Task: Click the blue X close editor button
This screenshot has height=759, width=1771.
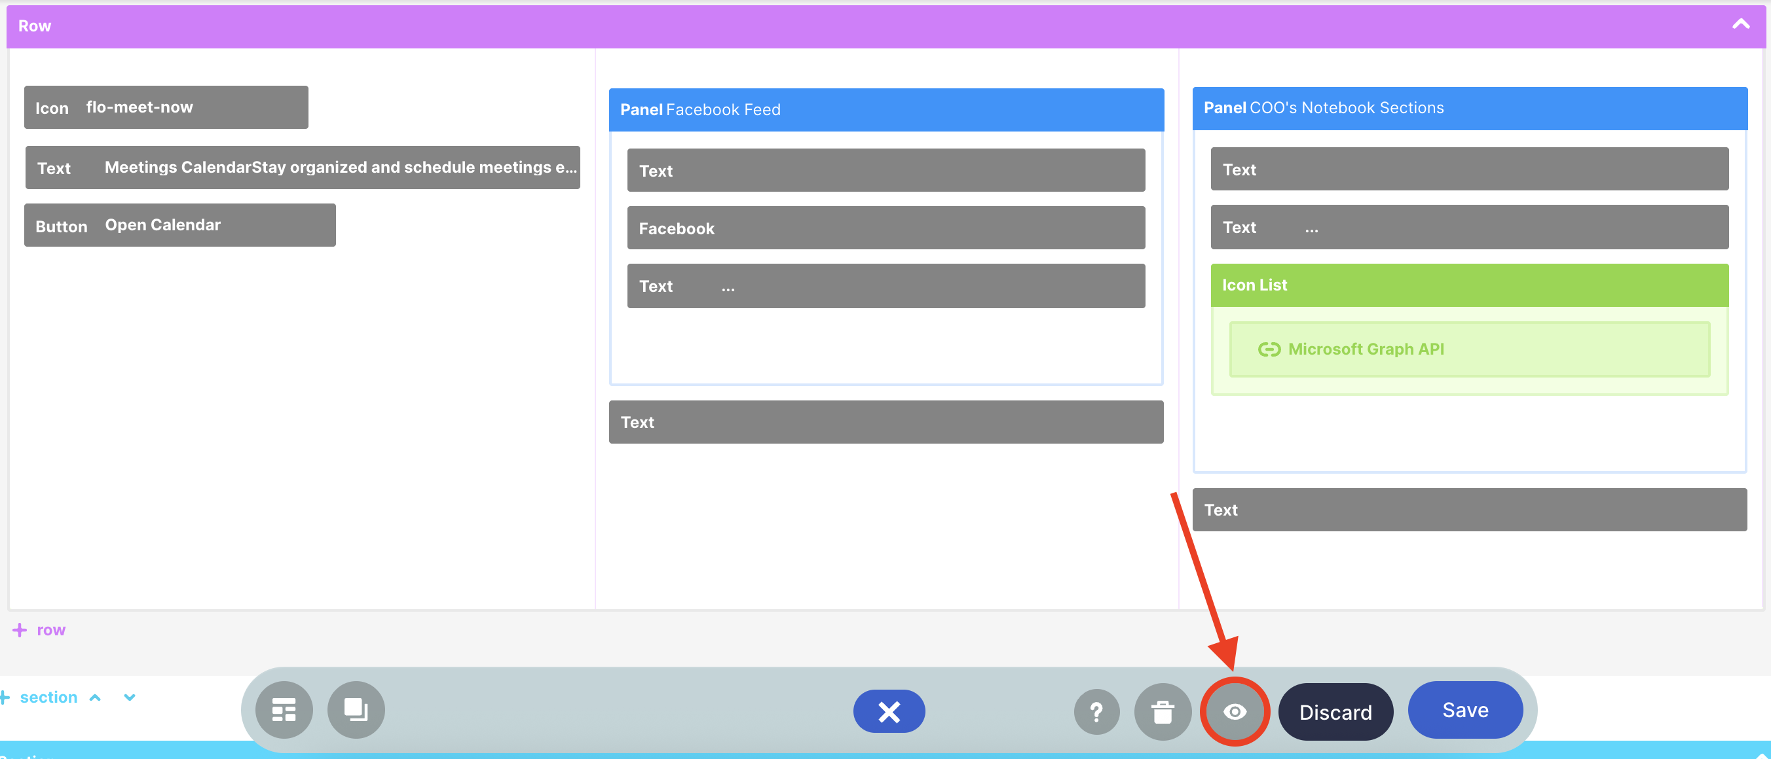Action: (x=888, y=711)
